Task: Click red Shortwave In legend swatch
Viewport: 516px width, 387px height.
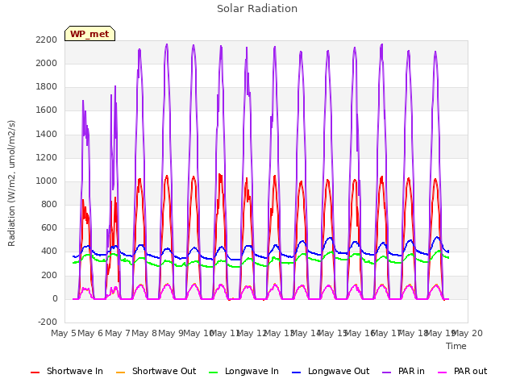Action: click(35, 372)
